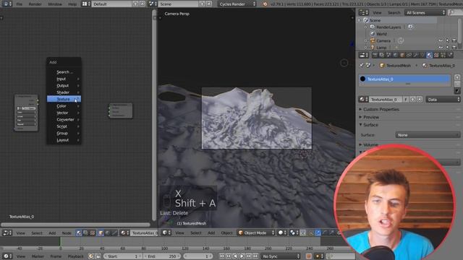Open the Physics properties tab icon
Screen dimensions: 463x260
point(450,55)
